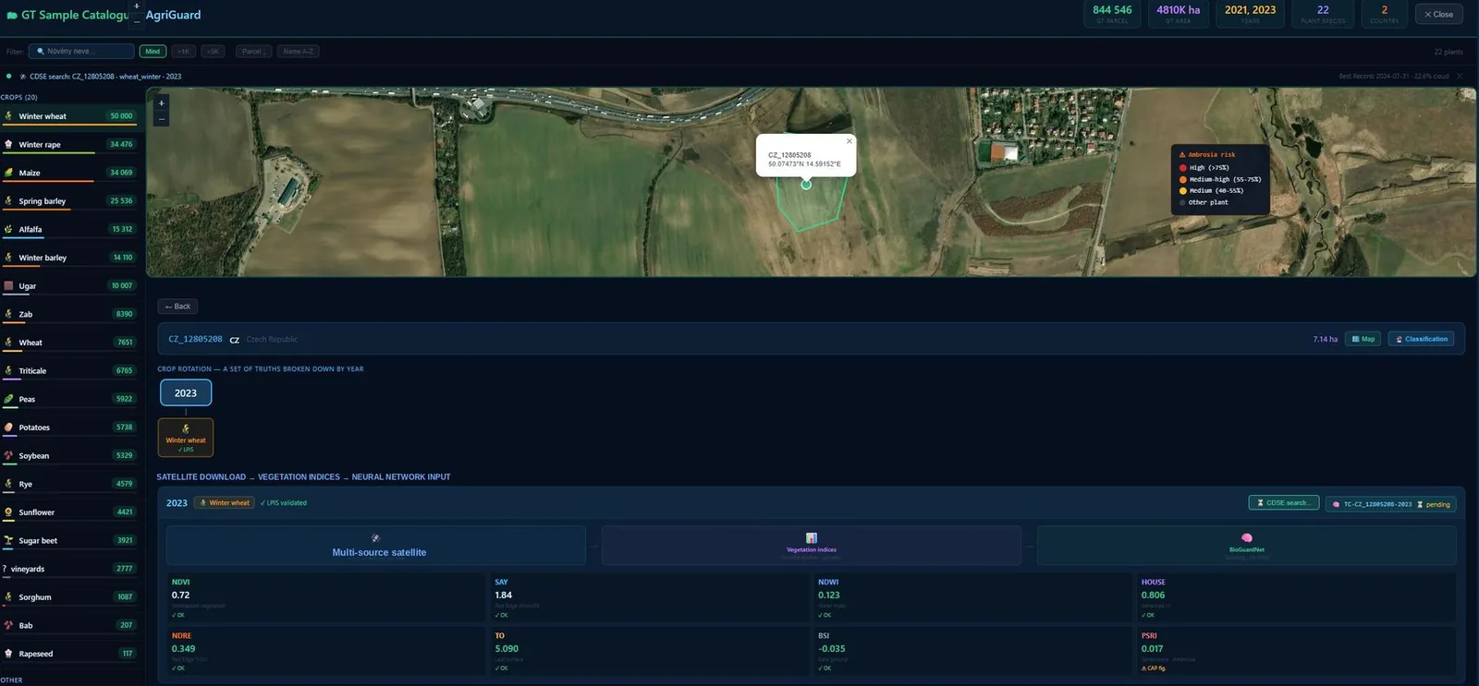Click the Winter wheat crop icon in sidebar
The image size is (1479, 686).
[x=8, y=116]
